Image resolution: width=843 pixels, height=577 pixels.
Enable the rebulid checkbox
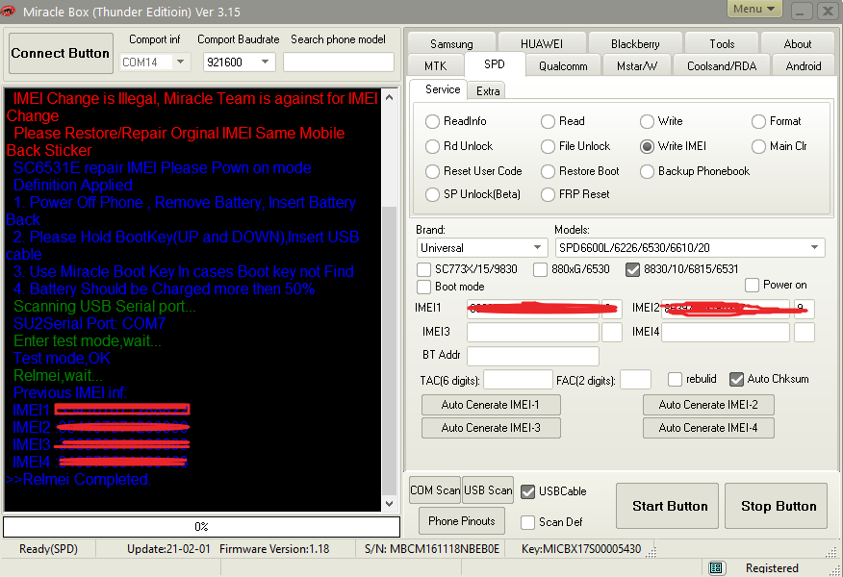click(x=676, y=379)
